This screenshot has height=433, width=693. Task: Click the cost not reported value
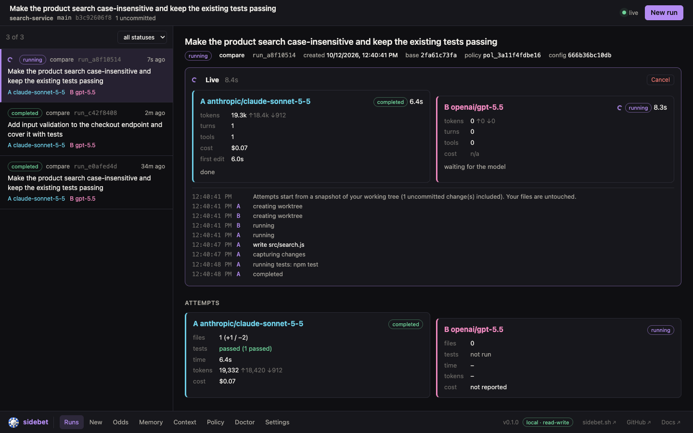click(x=488, y=387)
